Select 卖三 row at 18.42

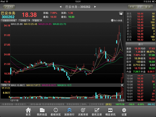[141, 19]
